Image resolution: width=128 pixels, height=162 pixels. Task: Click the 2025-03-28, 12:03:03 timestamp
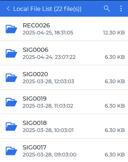click(48, 81)
